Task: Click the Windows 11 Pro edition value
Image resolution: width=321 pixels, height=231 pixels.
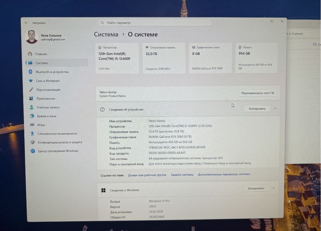Action: (159, 201)
